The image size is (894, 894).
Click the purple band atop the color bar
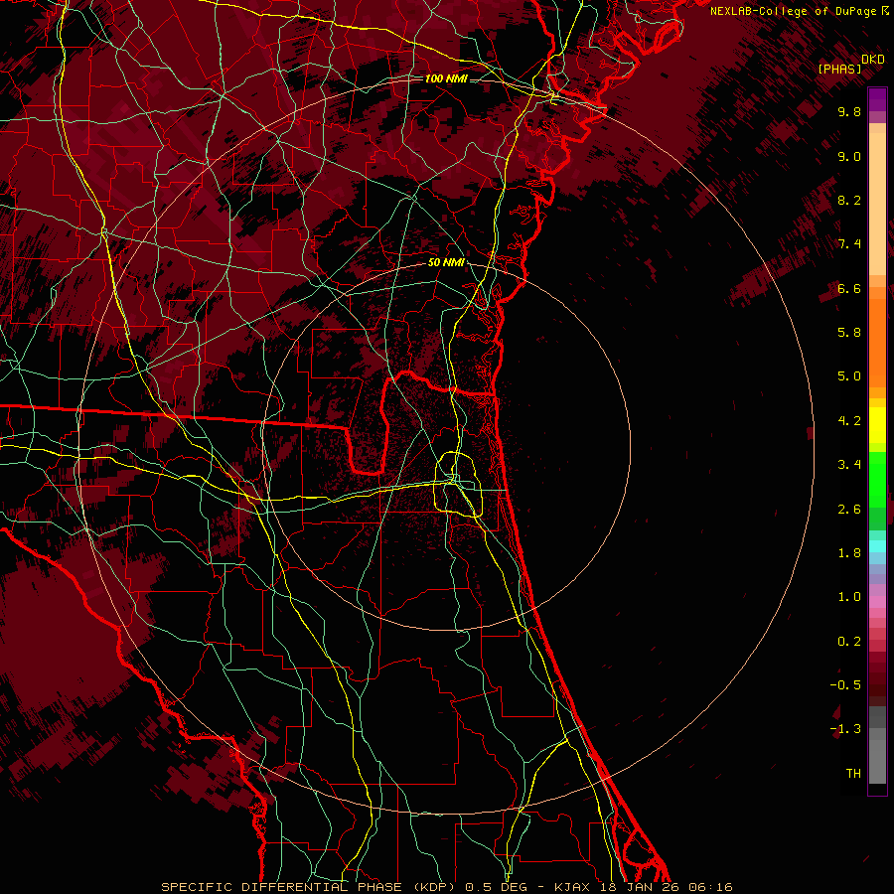pyautogui.click(x=877, y=99)
